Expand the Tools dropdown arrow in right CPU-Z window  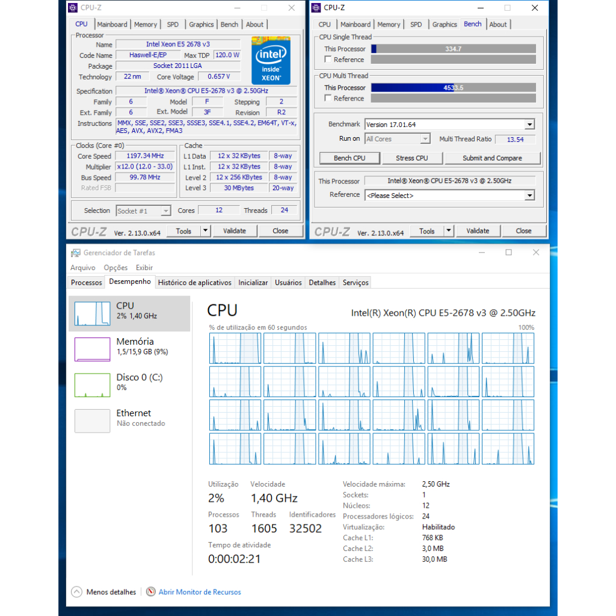point(449,230)
